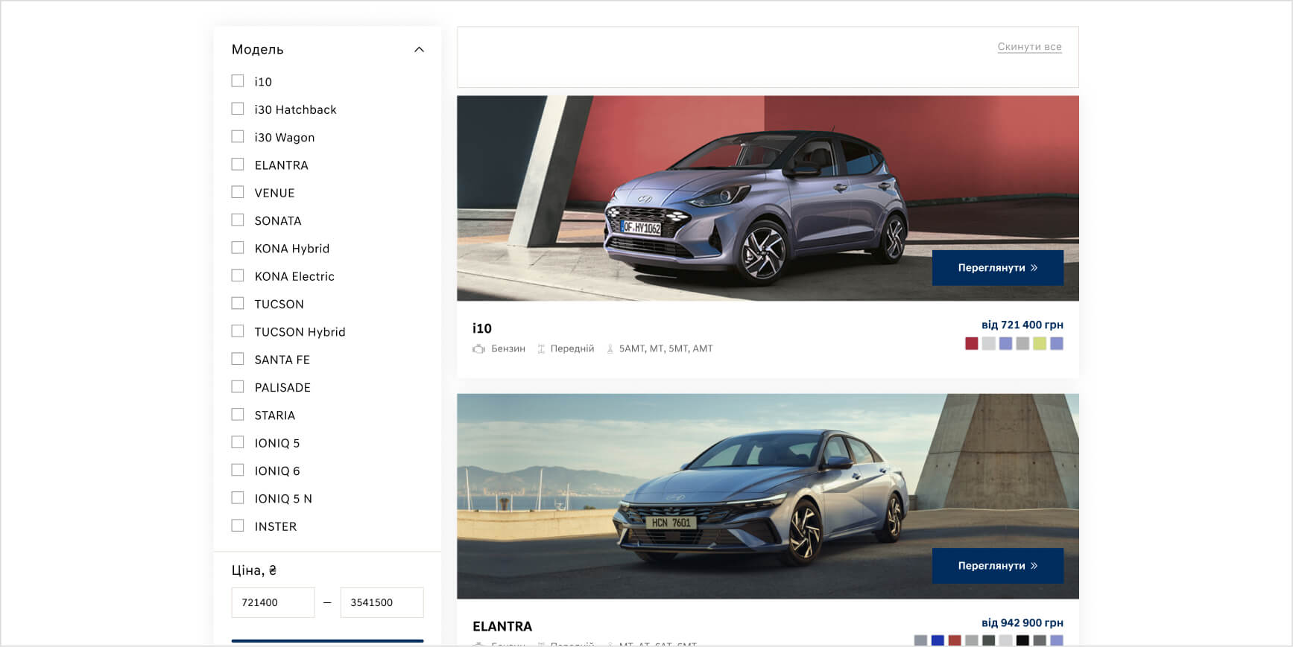Select the INSTER model checkbox

pos(238,526)
